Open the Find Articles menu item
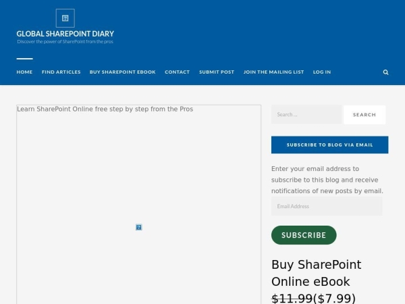405x304 pixels. (x=61, y=72)
